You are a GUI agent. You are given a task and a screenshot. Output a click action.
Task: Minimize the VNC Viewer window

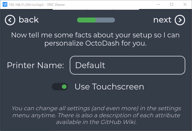[158, 5]
